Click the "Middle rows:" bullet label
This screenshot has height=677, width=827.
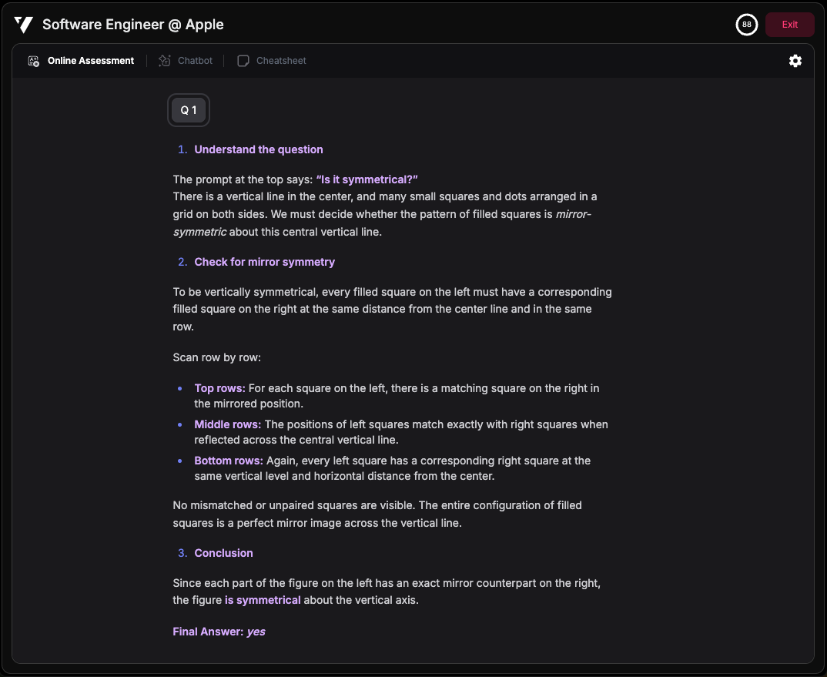(x=227, y=424)
